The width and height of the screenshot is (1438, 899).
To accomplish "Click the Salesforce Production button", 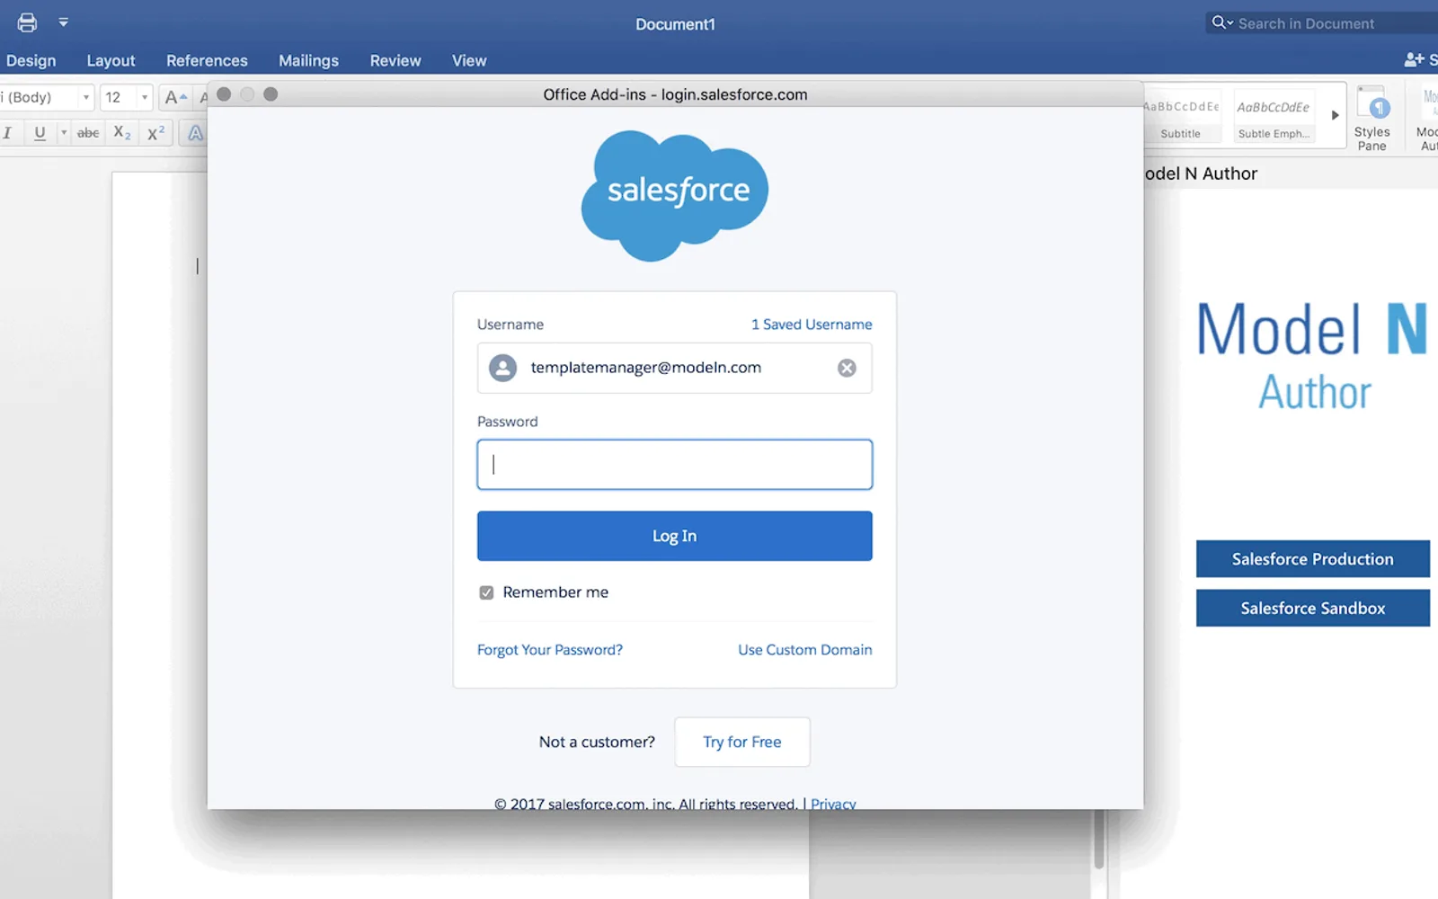I will pos(1313,559).
